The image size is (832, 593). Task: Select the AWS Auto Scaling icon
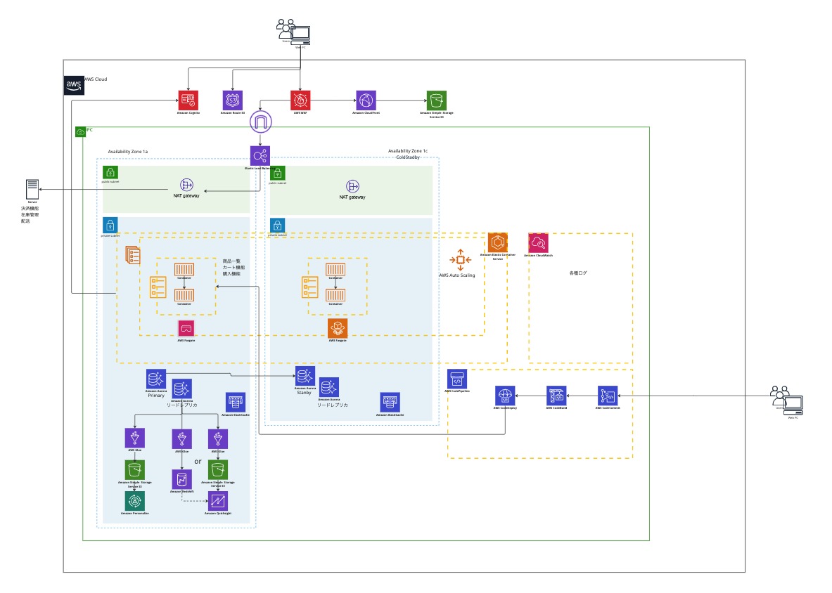pos(460,260)
